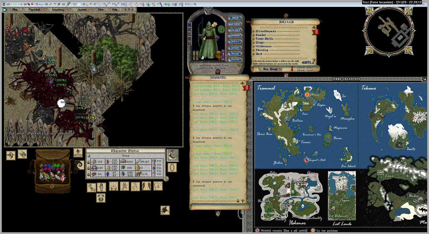Click the orange position marker near Minoc
Viewport: 429px width, 234px height.
coord(307,95)
